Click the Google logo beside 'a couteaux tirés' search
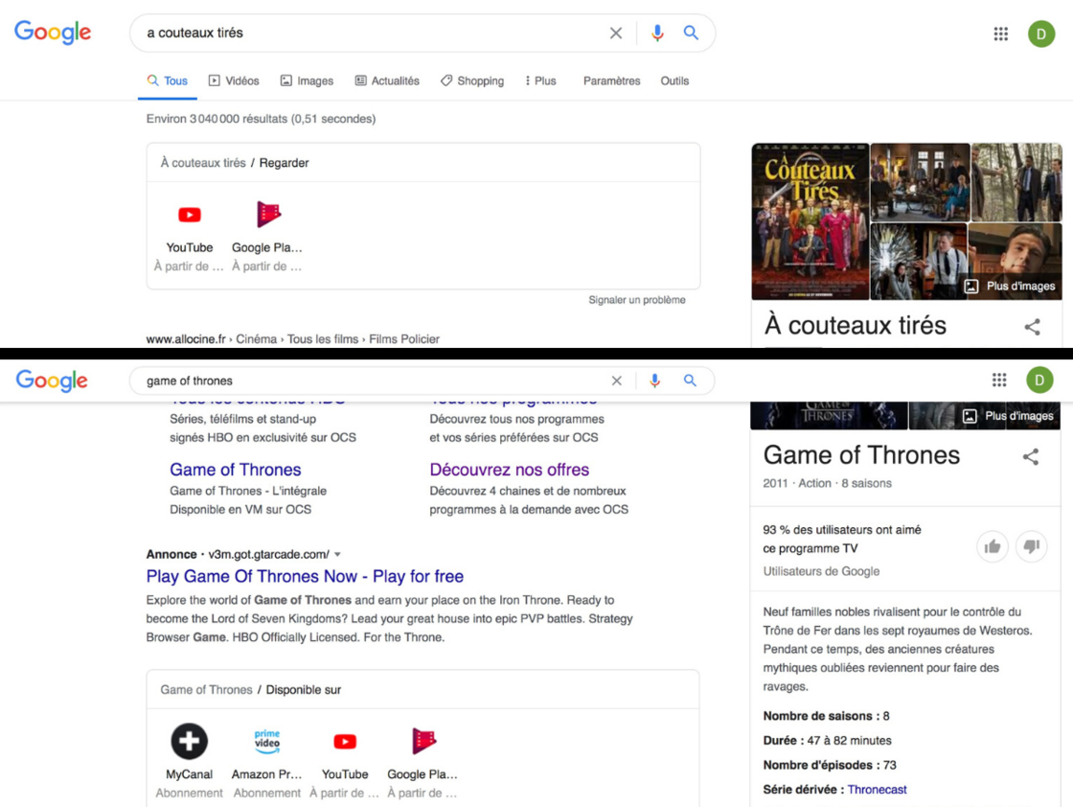1073x807 pixels. pos(53,33)
